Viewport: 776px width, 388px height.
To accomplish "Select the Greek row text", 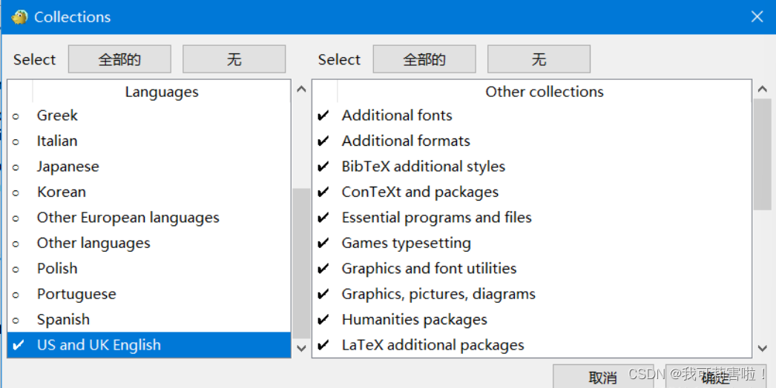I will point(57,116).
